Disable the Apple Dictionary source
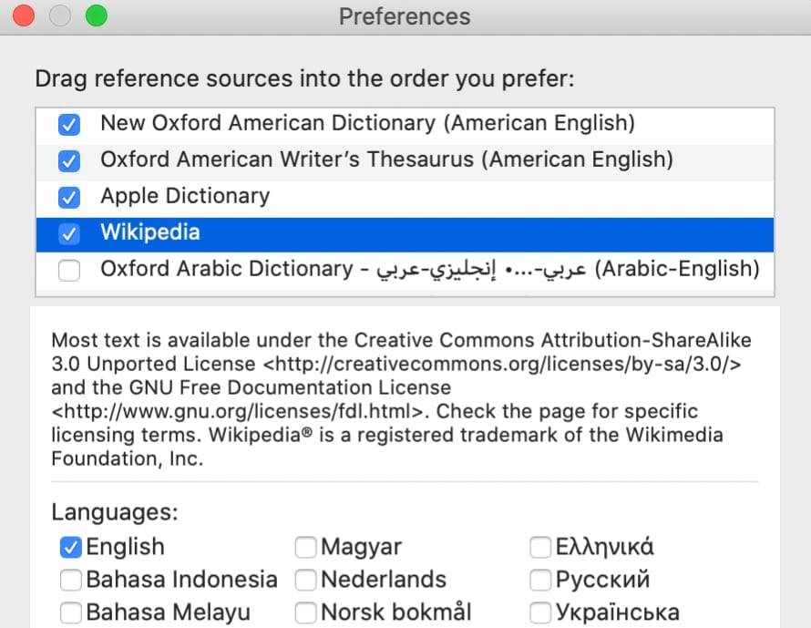 69,197
